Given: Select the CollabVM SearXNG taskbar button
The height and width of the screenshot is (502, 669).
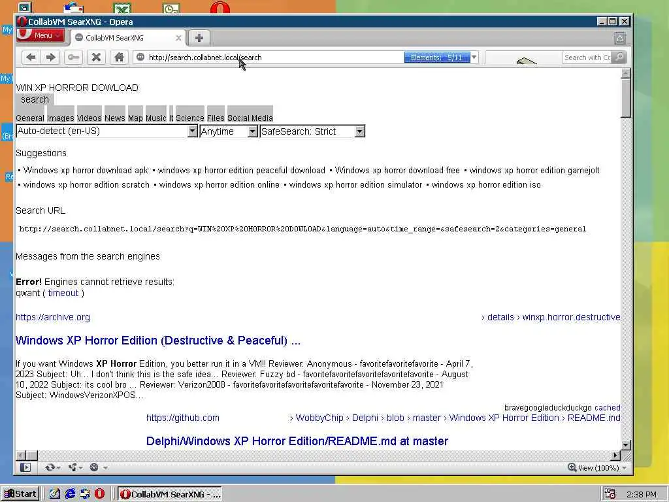Looking at the screenshot, I should point(171,494).
